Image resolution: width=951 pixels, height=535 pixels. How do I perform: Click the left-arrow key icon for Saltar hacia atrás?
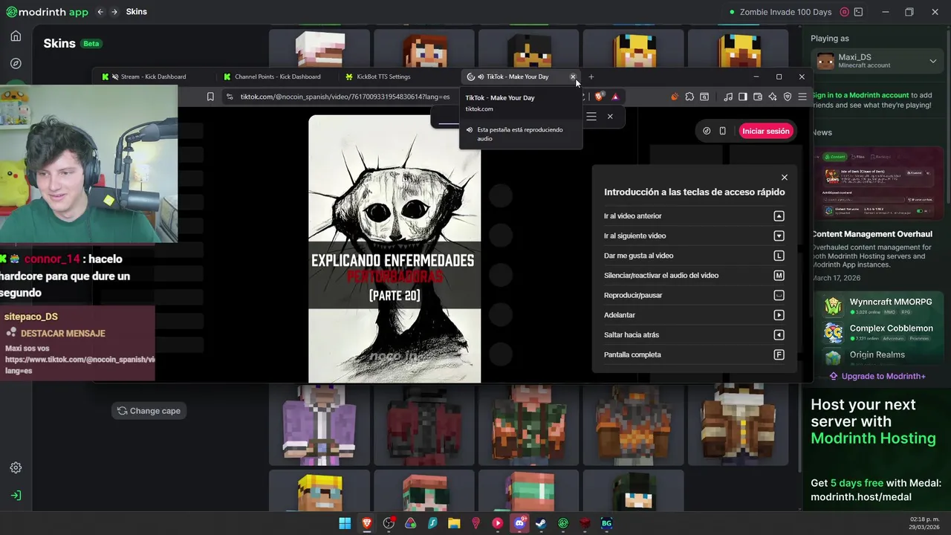(x=779, y=335)
